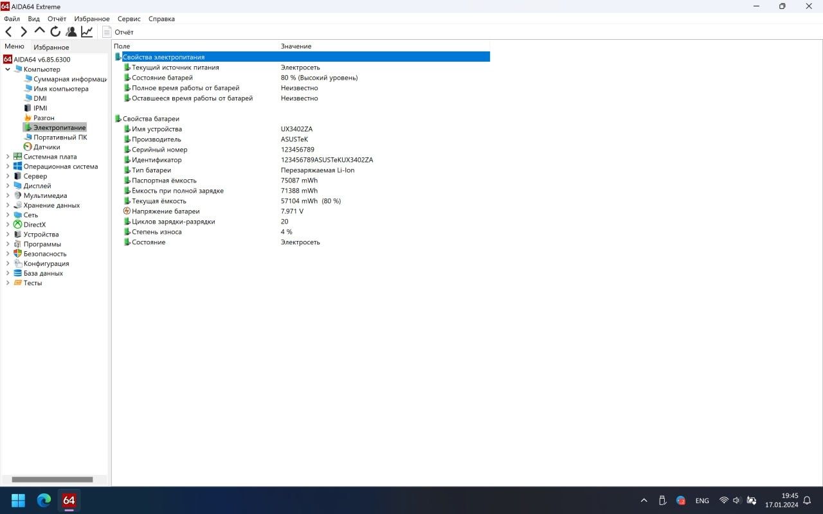Click the Конфигурация tree icon
Viewport: 823px width, 514px height.
pos(17,263)
